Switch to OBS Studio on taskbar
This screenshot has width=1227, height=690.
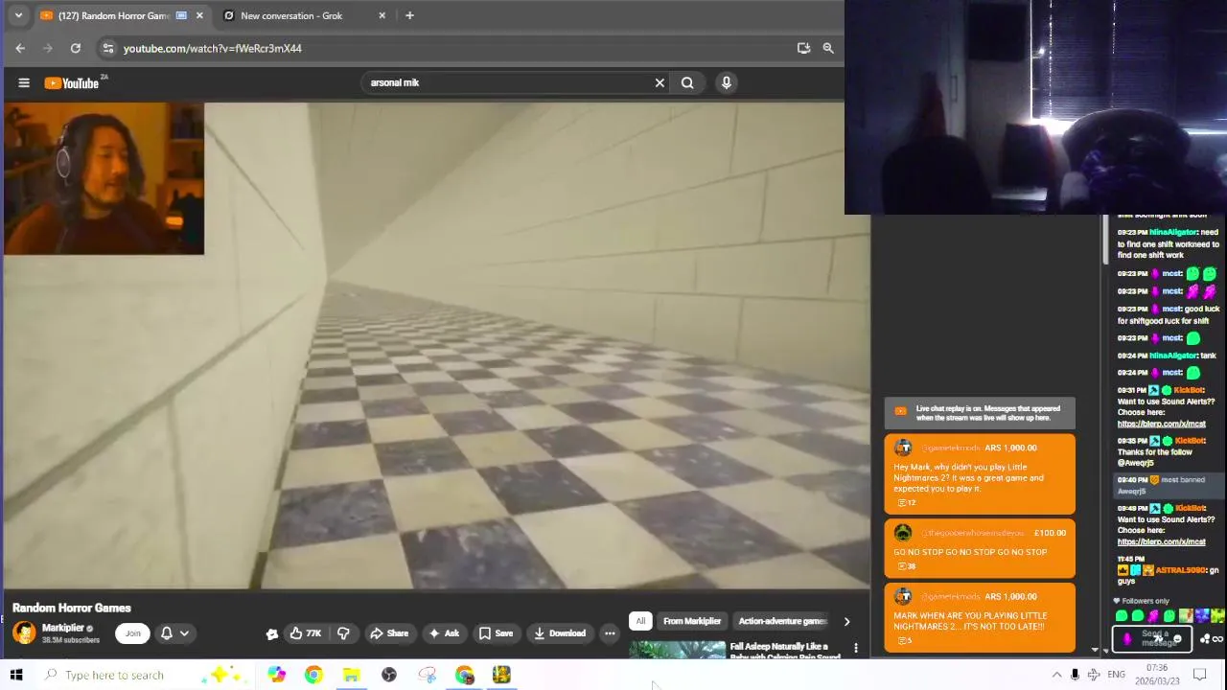point(389,675)
